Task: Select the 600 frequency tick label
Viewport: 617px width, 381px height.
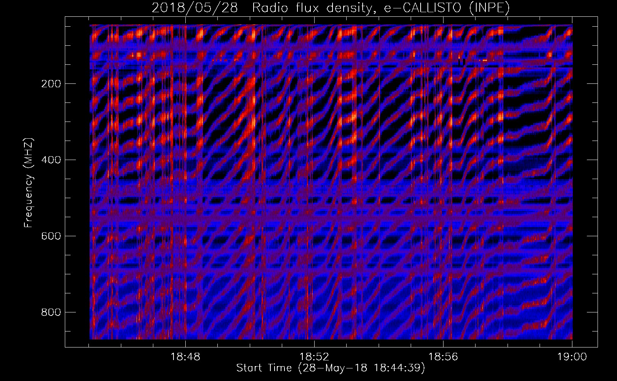Action: [51, 236]
